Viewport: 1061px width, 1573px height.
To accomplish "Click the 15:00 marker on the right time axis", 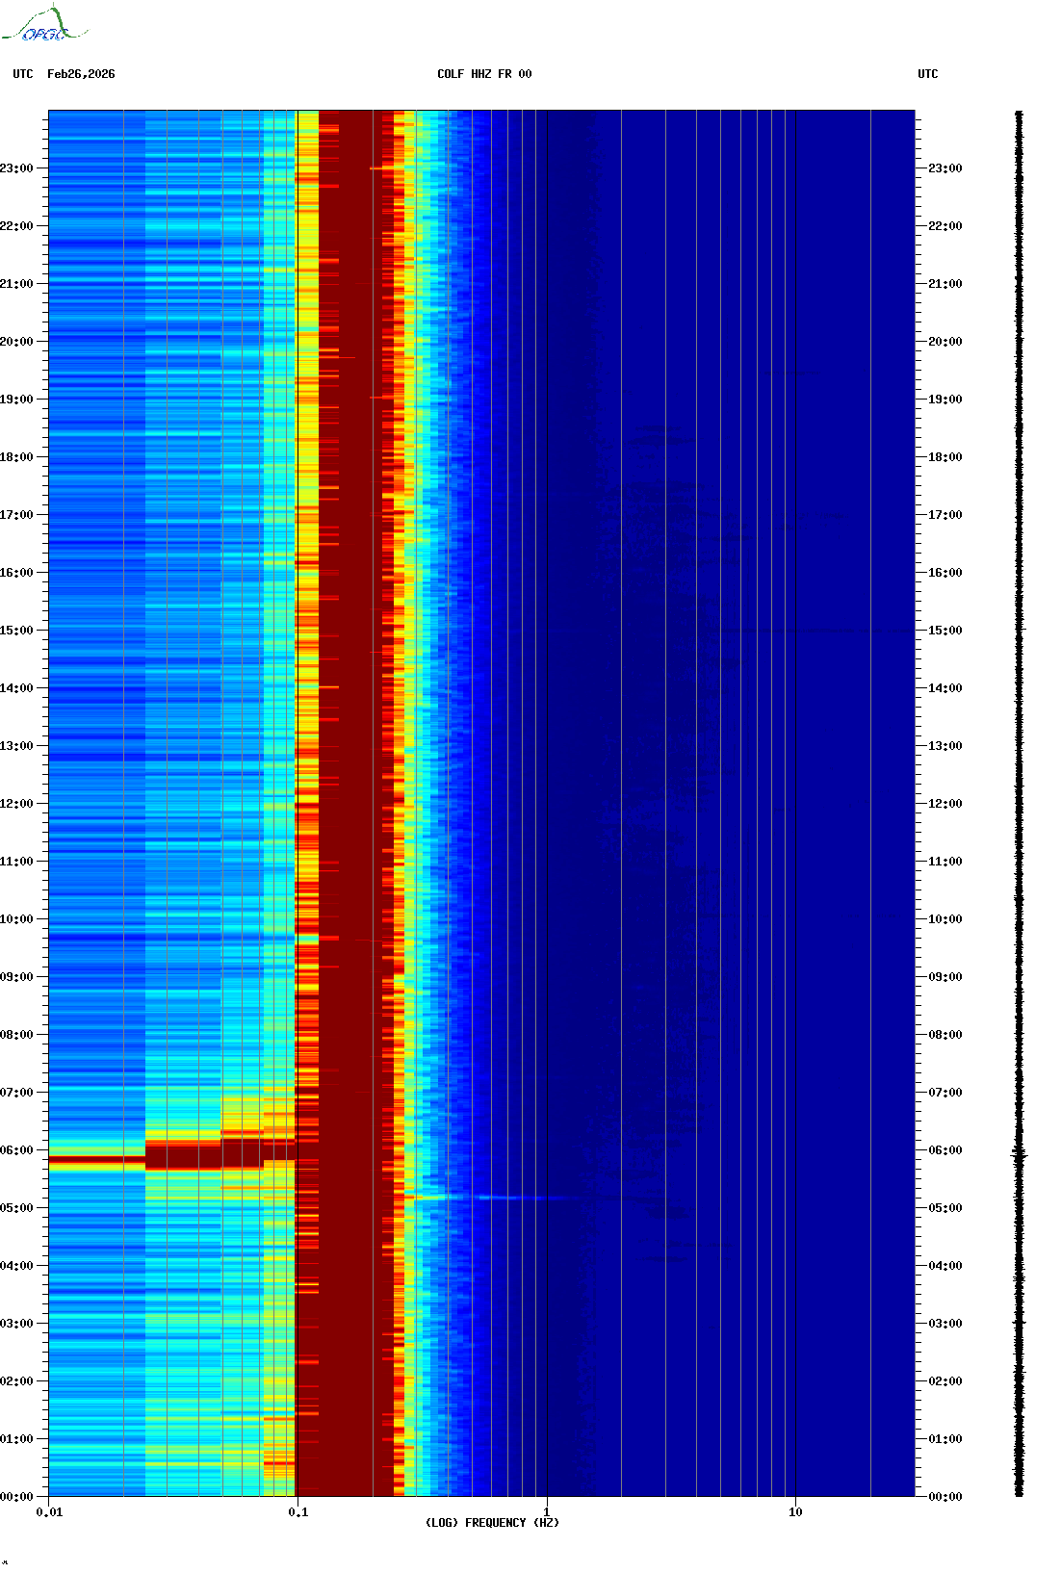I will pyautogui.click(x=945, y=631).
